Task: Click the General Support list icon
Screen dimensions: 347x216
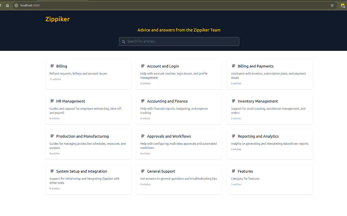Action: click(x=143, y=171)
